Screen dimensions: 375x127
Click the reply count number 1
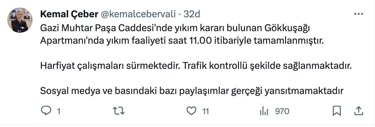tap(58, 111)
